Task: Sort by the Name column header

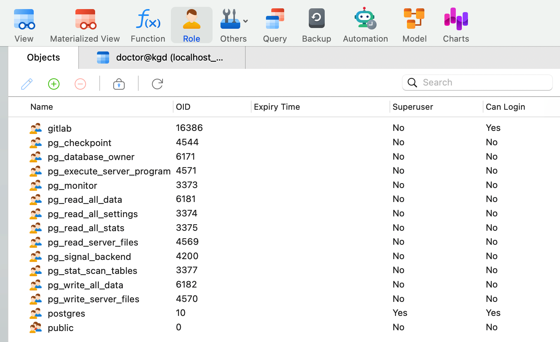Action: 42,107
